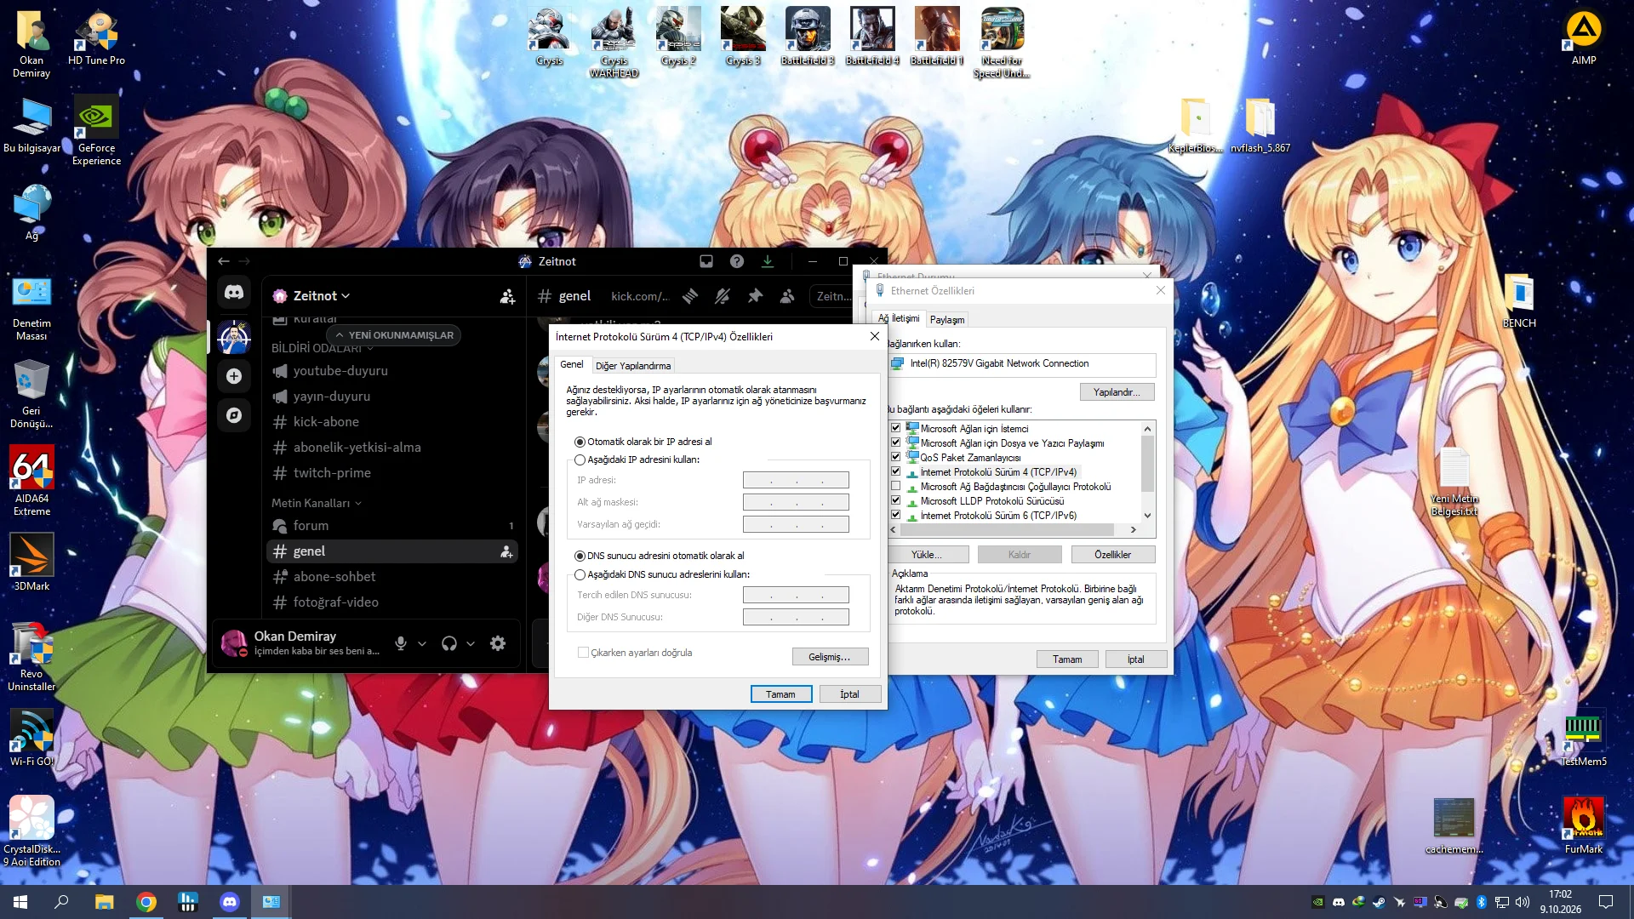Image resolution: width=1634 pixels, height=919 pixels.
Task: Select Genel tab in IPv4 properties
Action: click(x=572, y=364)
